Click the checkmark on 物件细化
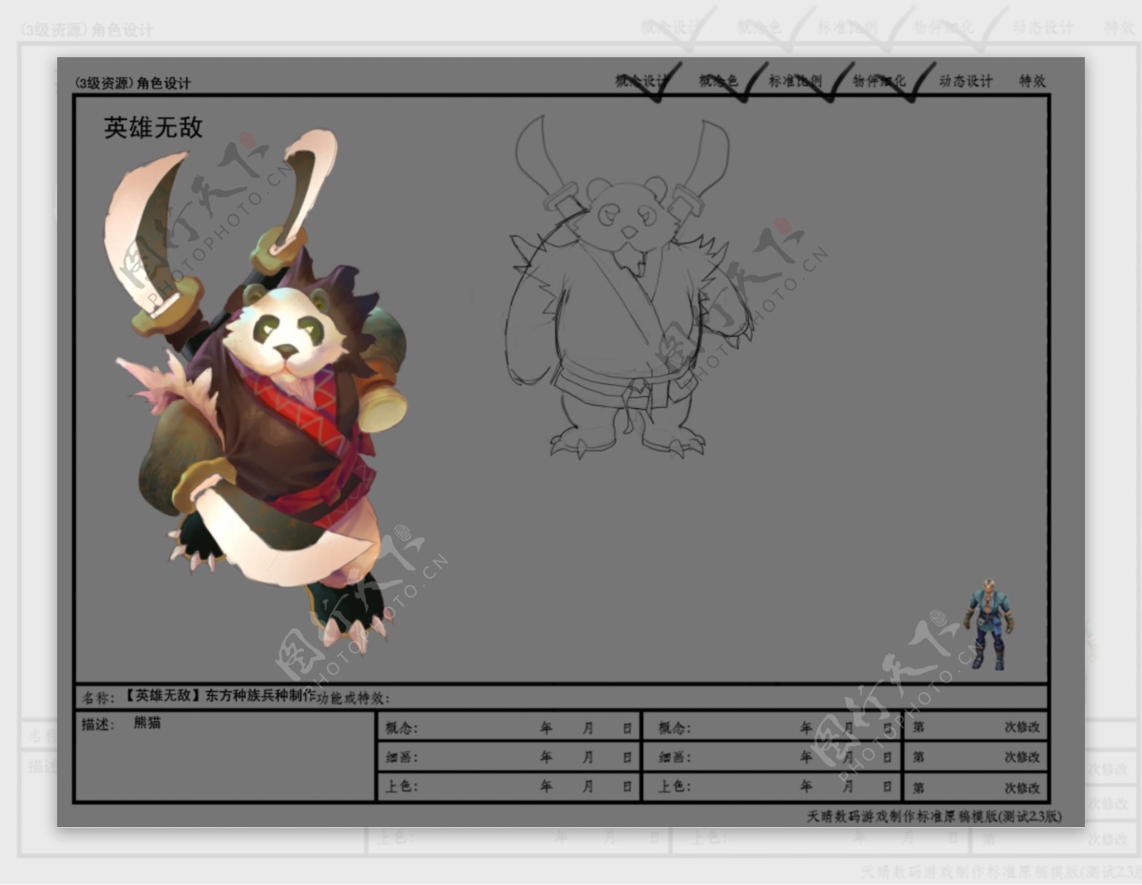Screen dimensions: 1142x885 pyautogui.click(x=912, y=83)
